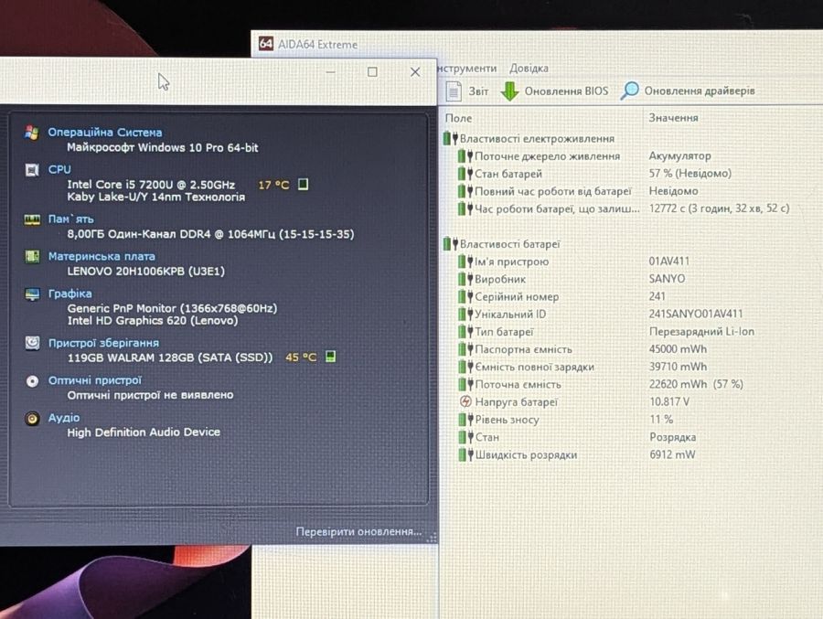The width and height of the screenshot is (823, 619).
Task: Click the Значення column header
Action: tap(673, 118)
